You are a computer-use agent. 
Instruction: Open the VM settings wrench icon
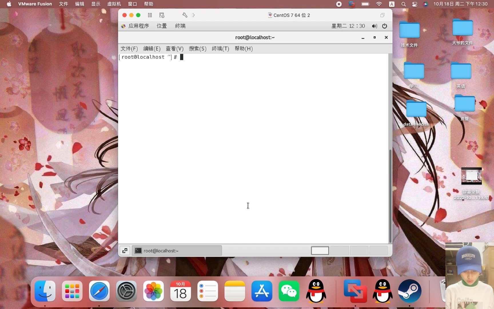point(185,15)
